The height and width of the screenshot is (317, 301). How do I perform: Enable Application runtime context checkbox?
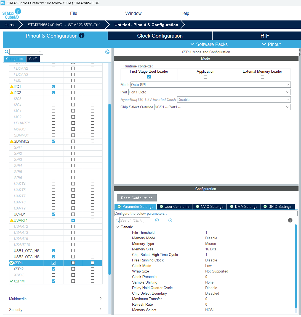click(206, 77)
